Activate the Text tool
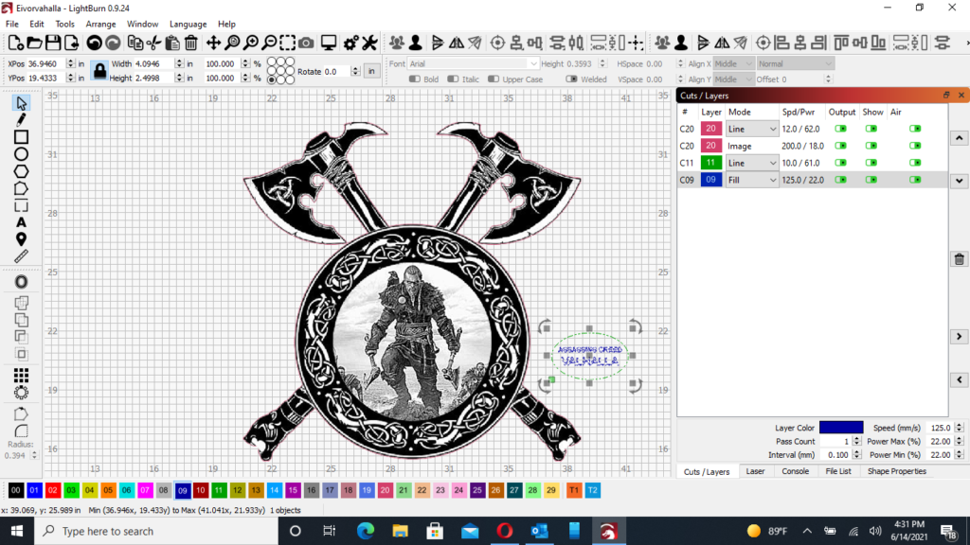This screenshot has width=970, height=545. (x=21, y=222)
